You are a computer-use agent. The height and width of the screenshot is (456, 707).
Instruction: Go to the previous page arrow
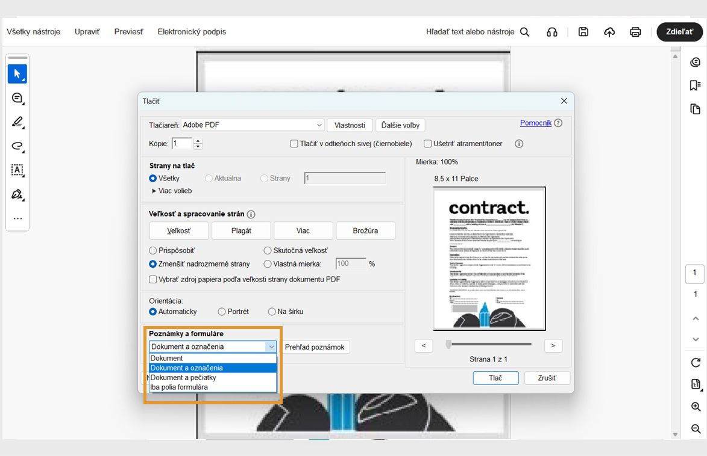click(x=696, y=318)
